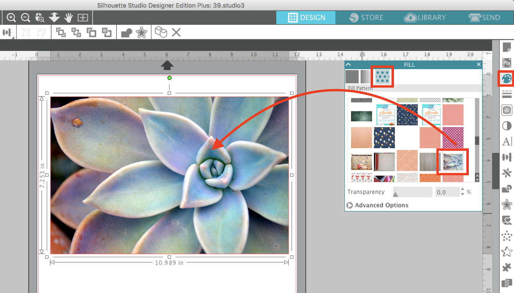Click the Send to Back icon
The image size is (514, 293).
tap(76, 32)
